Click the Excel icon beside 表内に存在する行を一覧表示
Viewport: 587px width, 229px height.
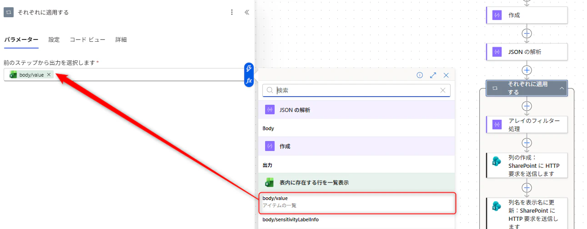pos(270,182)
